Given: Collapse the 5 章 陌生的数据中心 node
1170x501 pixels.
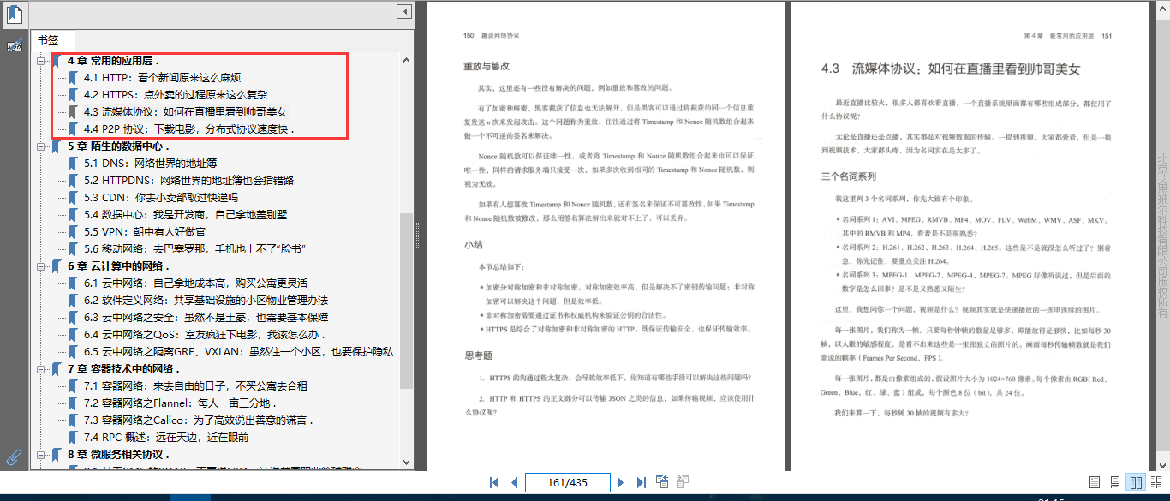Looking at the screenshot, I should pyautogui.click(x=39, y=146).
